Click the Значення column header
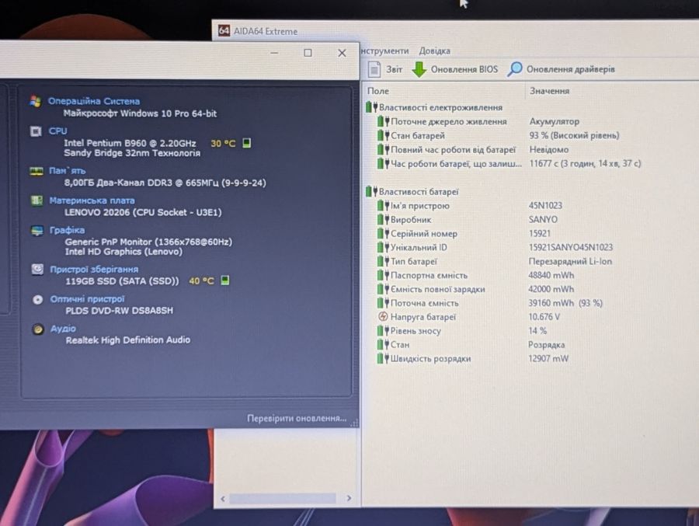 [549, 91]
